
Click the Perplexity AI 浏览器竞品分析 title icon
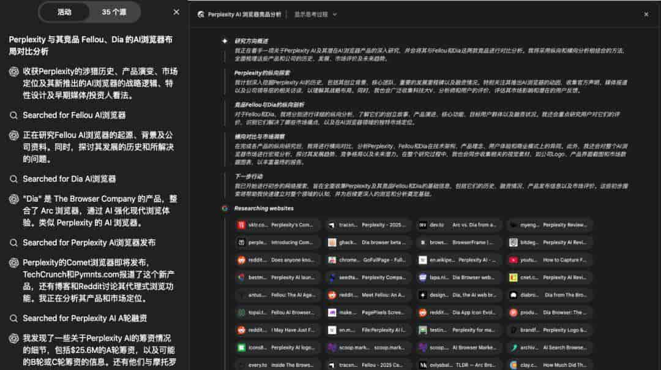click(x=201, y=14)
